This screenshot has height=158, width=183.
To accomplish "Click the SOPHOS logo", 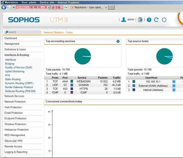I will [x=24, y=20].
